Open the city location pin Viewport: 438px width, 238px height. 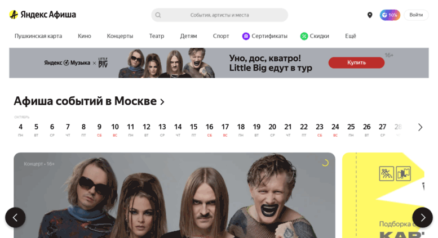tap(370, 15)
